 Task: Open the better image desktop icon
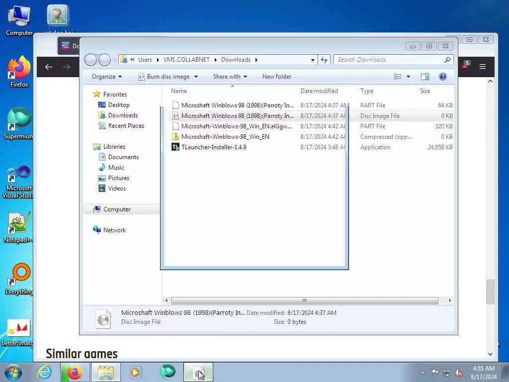[18, 333]
